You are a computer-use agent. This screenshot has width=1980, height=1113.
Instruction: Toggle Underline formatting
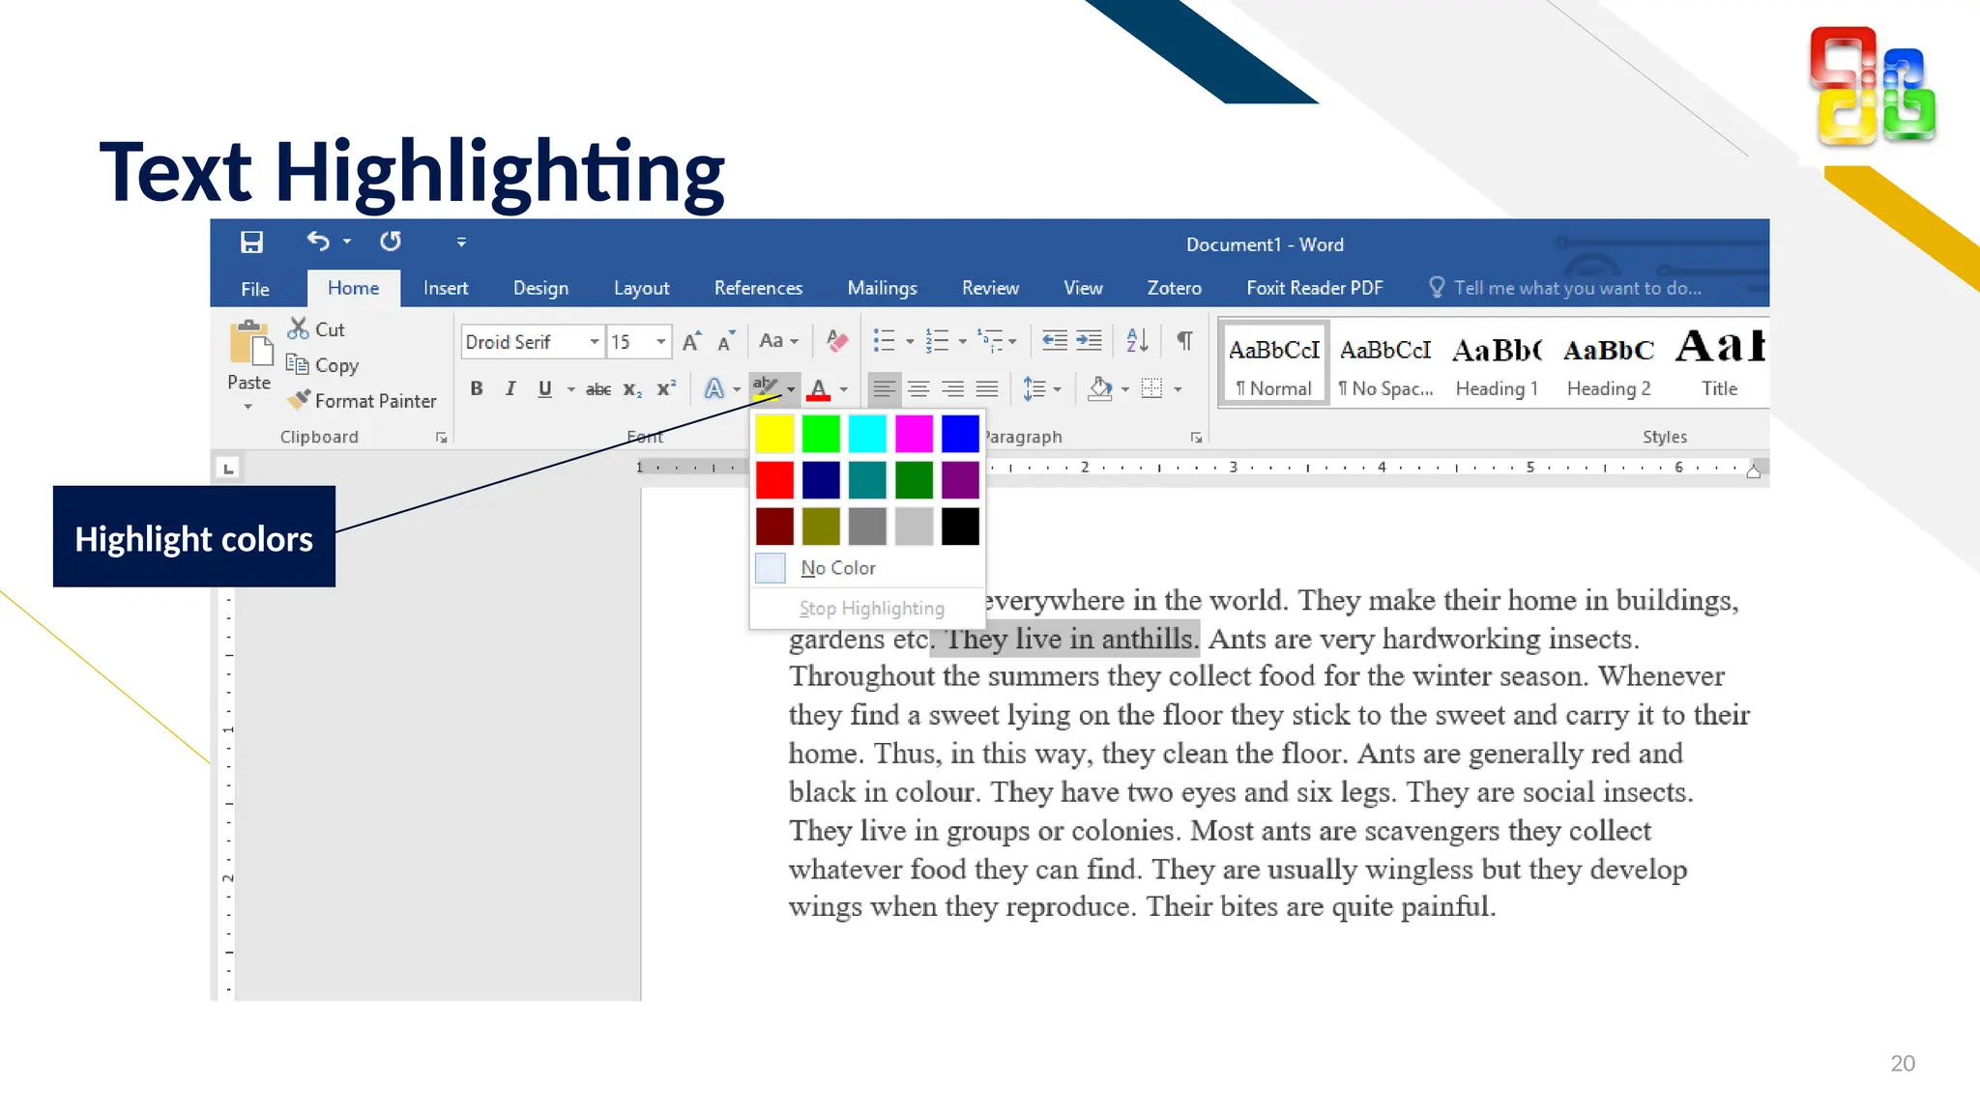(545, 388)
